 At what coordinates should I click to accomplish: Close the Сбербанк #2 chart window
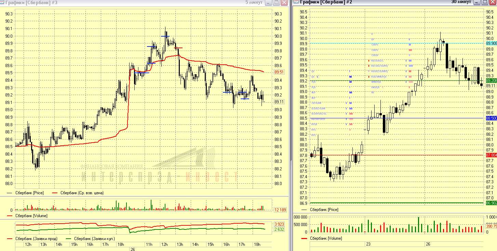click(x=493, y=2)
